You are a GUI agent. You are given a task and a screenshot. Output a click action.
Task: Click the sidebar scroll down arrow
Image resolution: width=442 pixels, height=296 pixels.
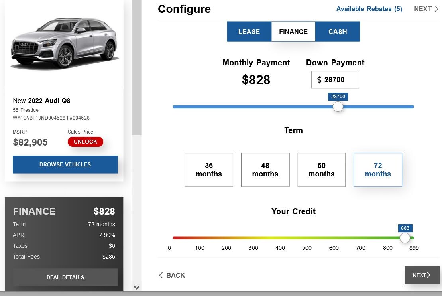136,287
